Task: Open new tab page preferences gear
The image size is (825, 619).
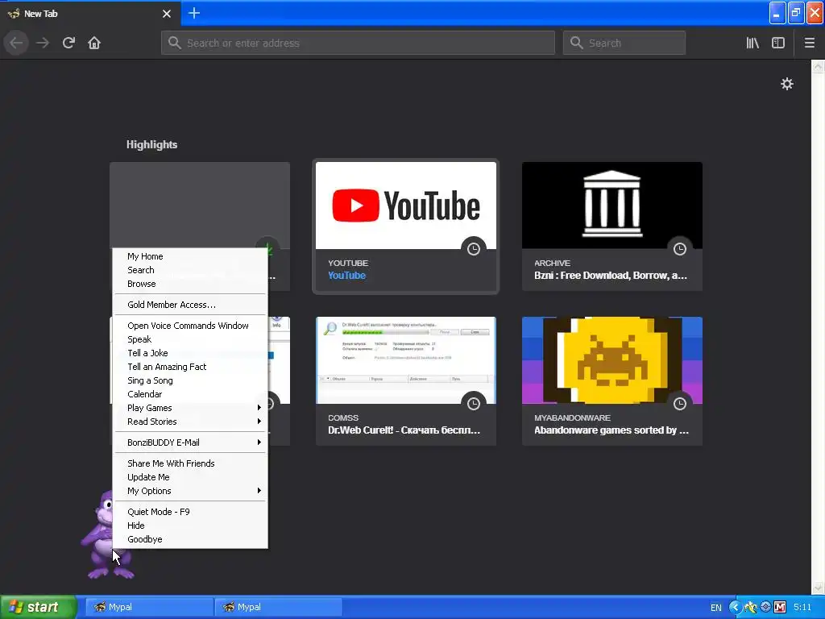Action: pos(786,84)
